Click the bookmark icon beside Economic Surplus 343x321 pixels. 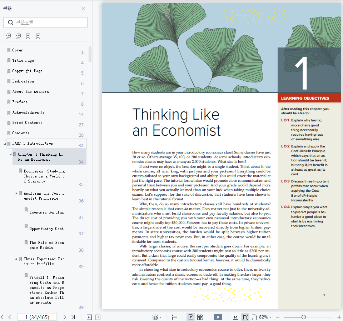[x=26, y=210]
